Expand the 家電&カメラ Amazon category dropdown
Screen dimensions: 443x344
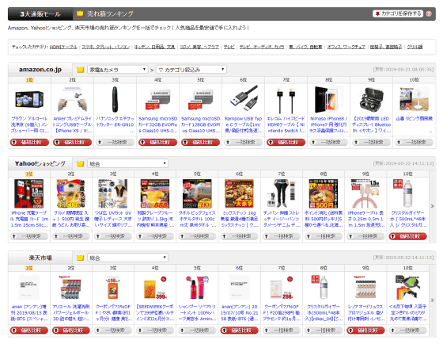click(x=118, y=70)
